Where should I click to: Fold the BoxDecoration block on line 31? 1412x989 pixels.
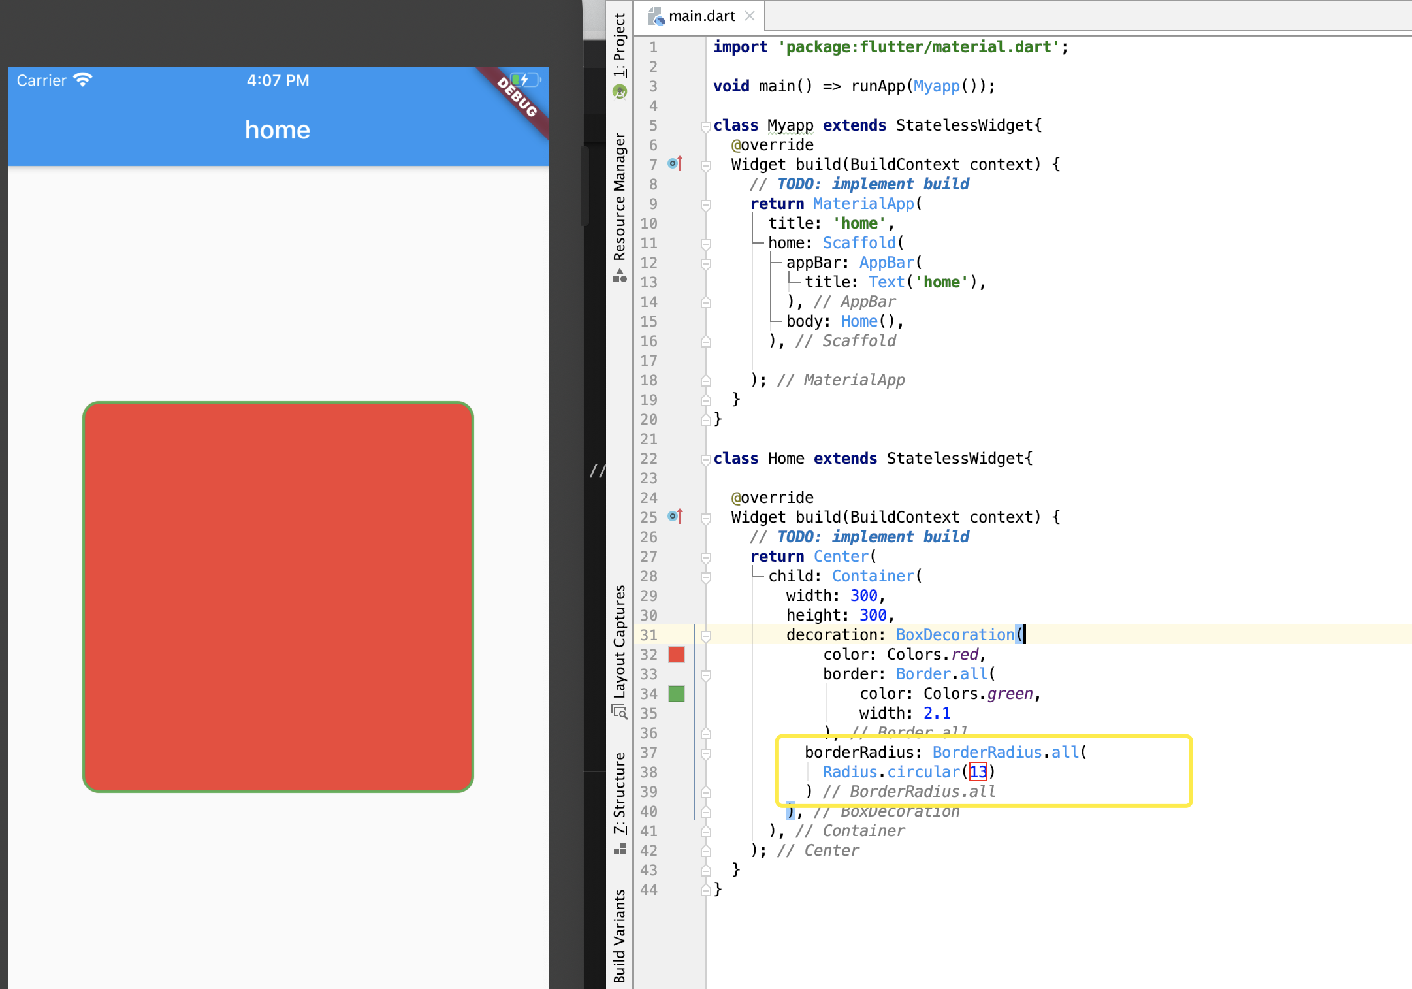(705, 636)
